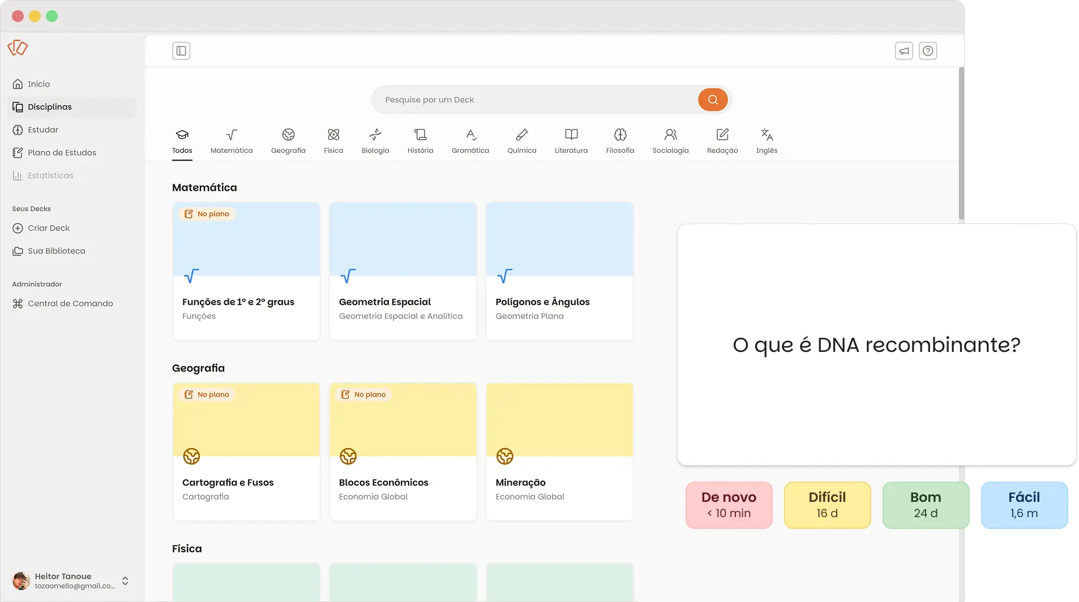Click the Seus Decks sidebar label
Screen dimensions: 1079x602
click(31, 209)
